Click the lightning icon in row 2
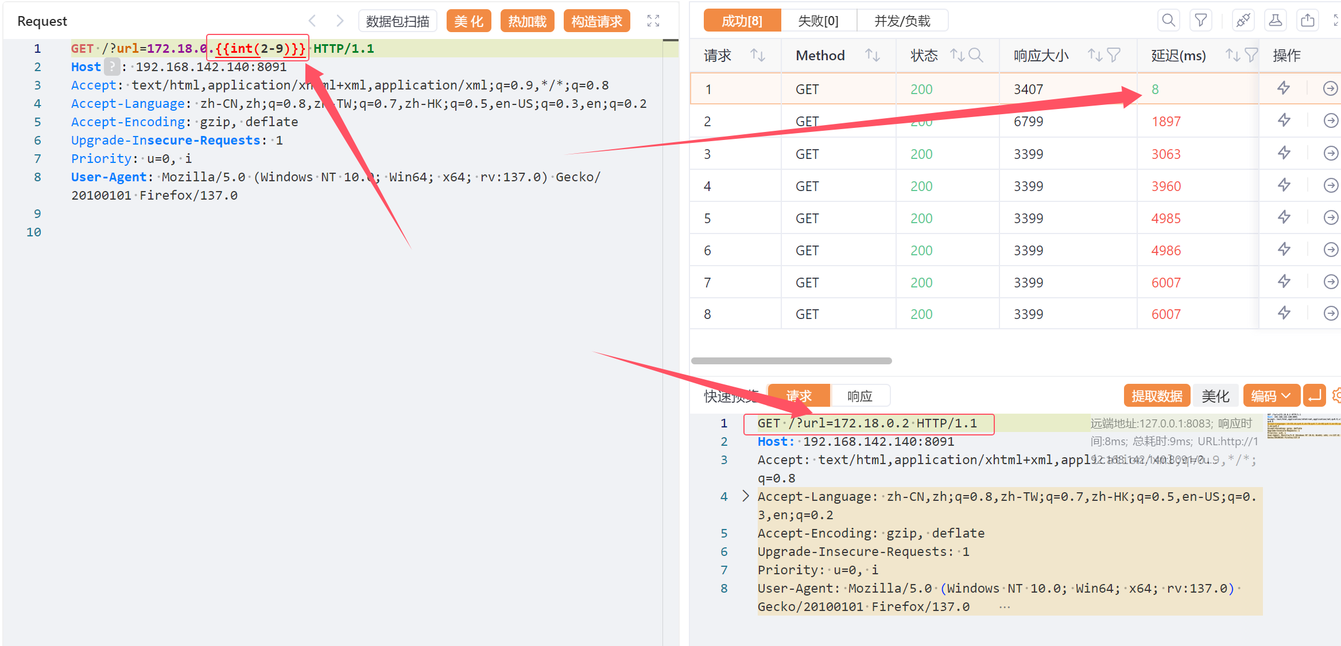The image size is (1341, 646). coord(1284,121)
